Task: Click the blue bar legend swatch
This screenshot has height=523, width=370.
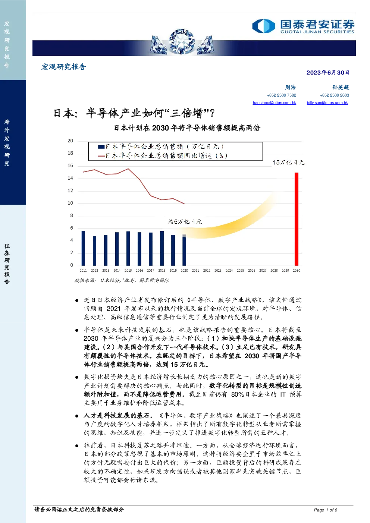Action: click(x=101, y=147)
